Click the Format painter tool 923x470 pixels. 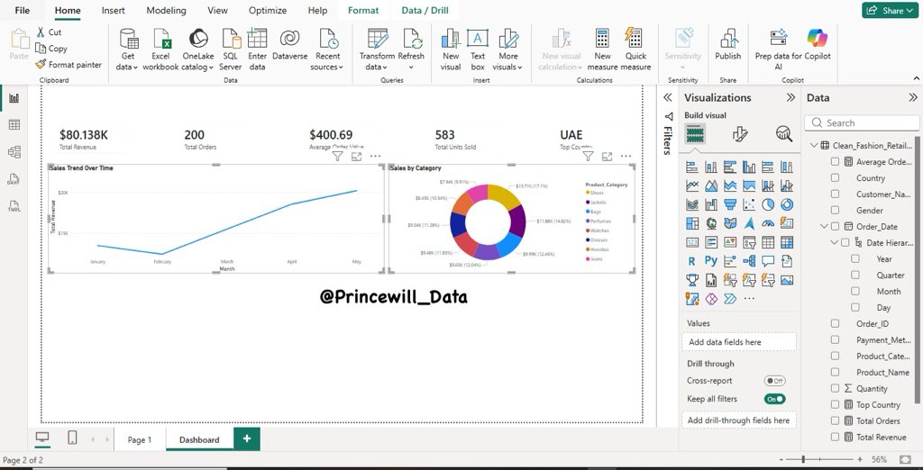click(69, 65)
